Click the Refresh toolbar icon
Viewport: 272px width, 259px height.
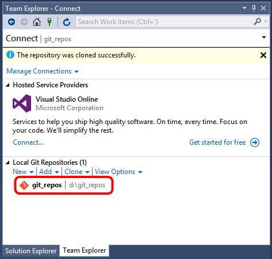pyautogui.click(x=67, y=22)
